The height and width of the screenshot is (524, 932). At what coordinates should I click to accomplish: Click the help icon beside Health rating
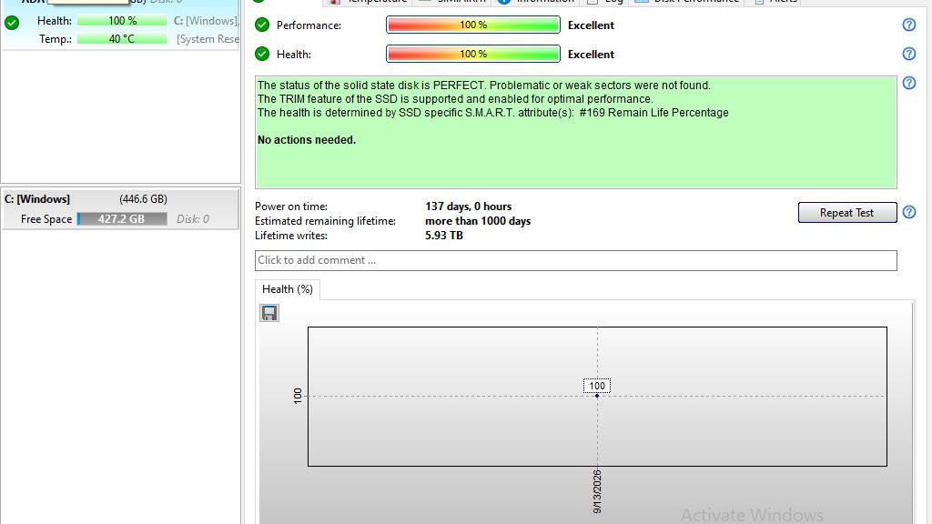pyautogui.click(x=909, y=54)
